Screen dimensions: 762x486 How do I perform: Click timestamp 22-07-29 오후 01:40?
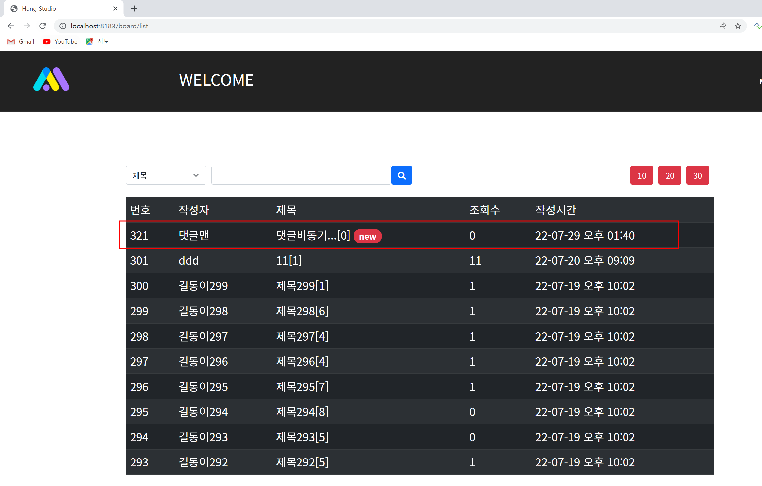[585, 235]
